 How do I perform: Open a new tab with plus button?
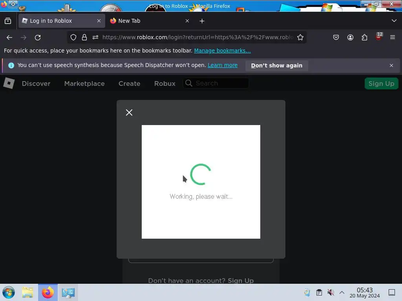[x=202, y=21]
